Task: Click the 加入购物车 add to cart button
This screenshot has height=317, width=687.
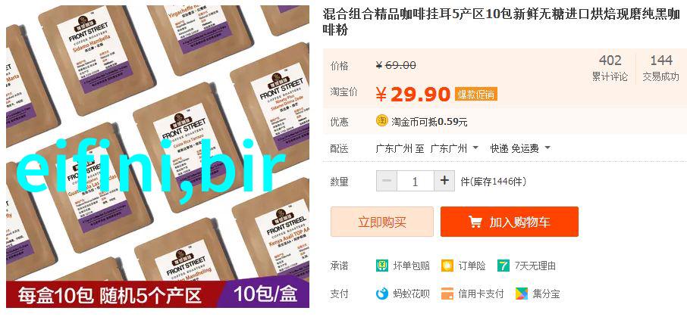Action: pos(510,222)
